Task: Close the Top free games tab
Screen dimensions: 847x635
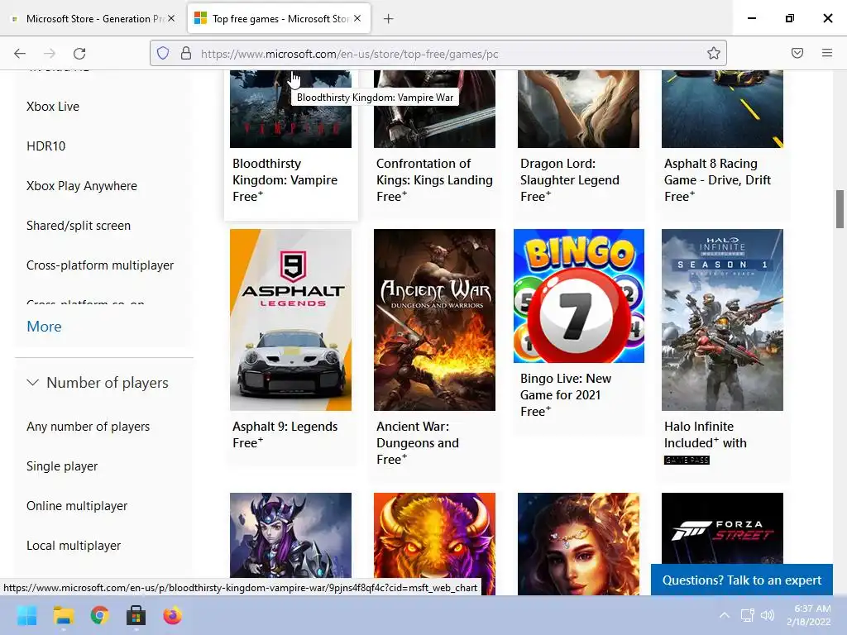Action: tap(357, 18)
